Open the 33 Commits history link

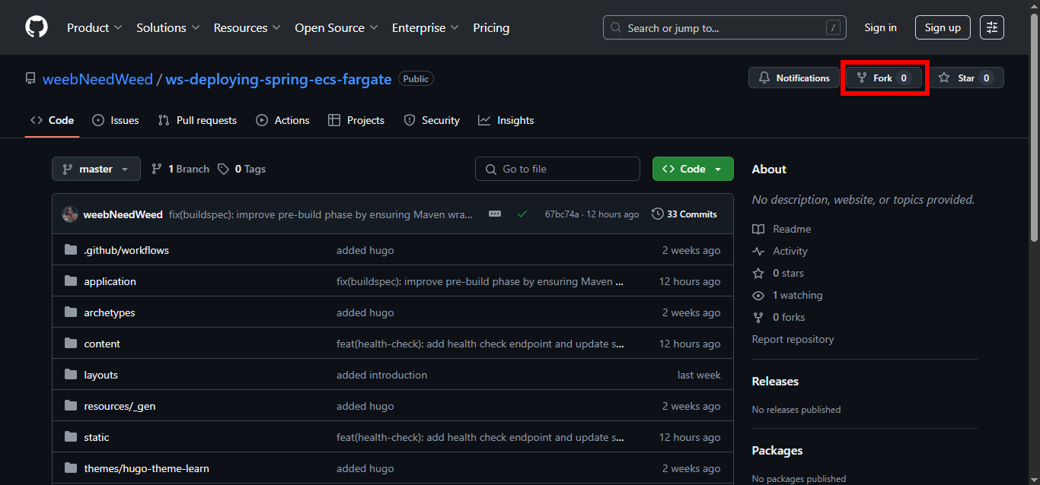tap(684, 214)
